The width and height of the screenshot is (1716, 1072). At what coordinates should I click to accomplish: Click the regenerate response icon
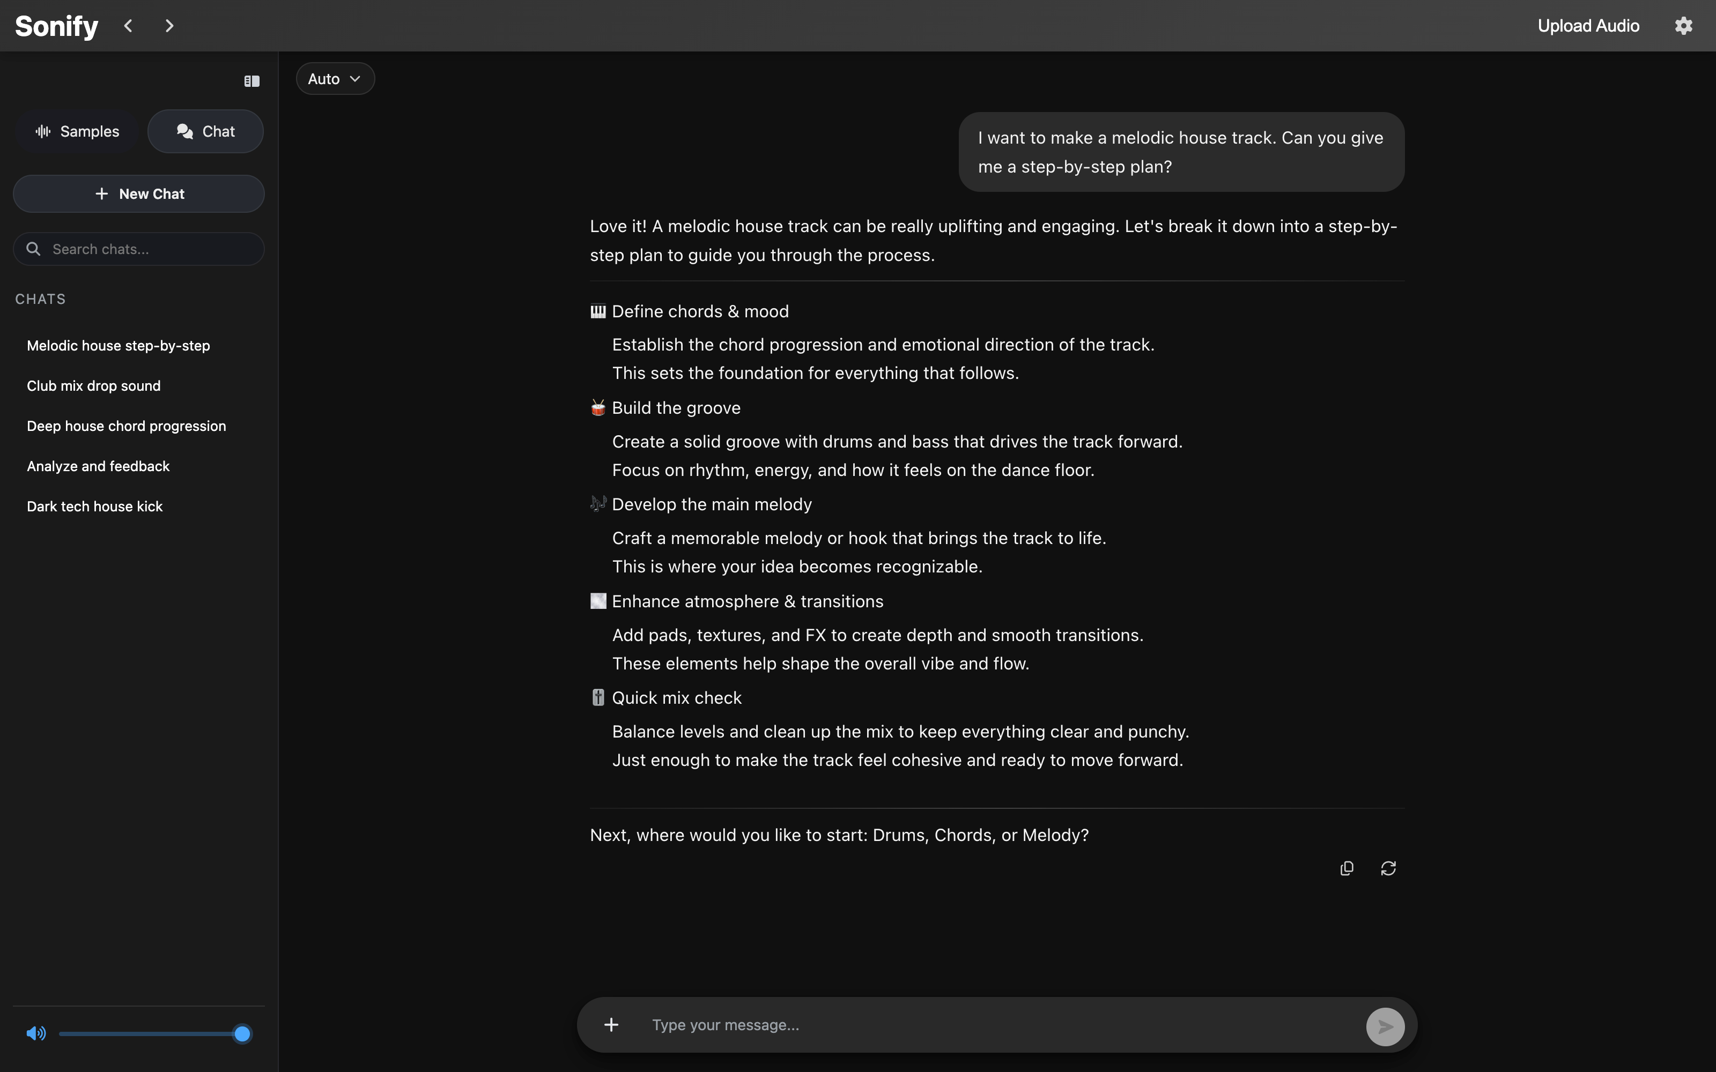1388,868
